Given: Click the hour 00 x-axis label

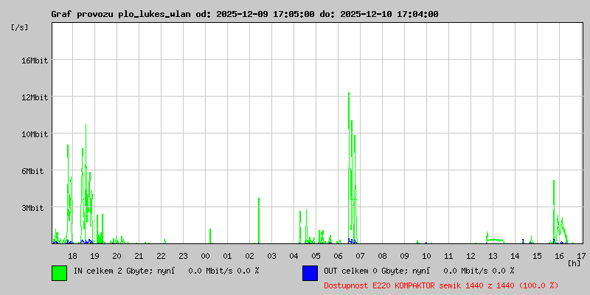Looking at the screenshot, I should click(x=206, y=256).
